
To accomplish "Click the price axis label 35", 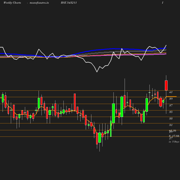I will pyautogui.click(x=171, y=112).
